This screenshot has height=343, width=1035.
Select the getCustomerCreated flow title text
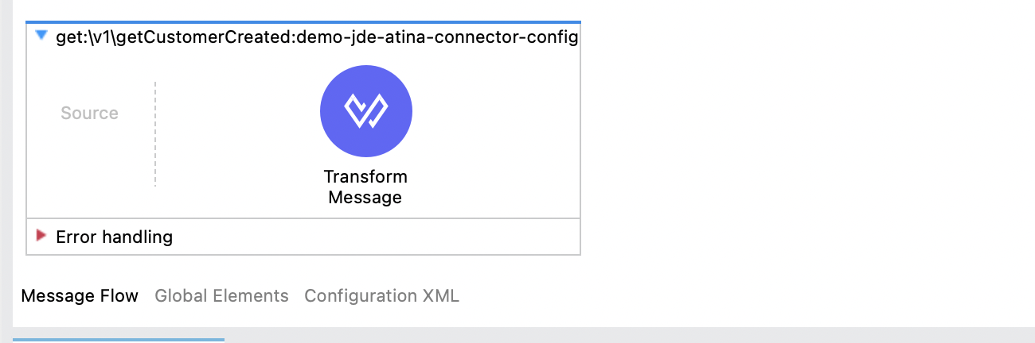click(317, 37)
